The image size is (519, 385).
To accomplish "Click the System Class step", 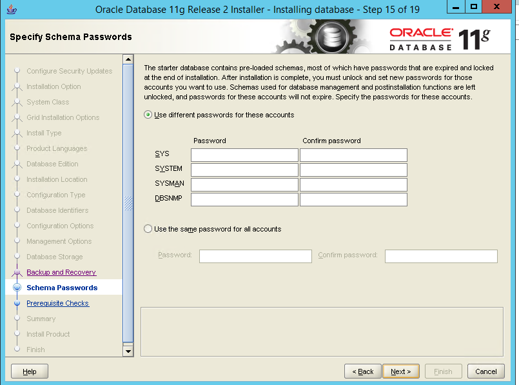I will pos(48,102).
